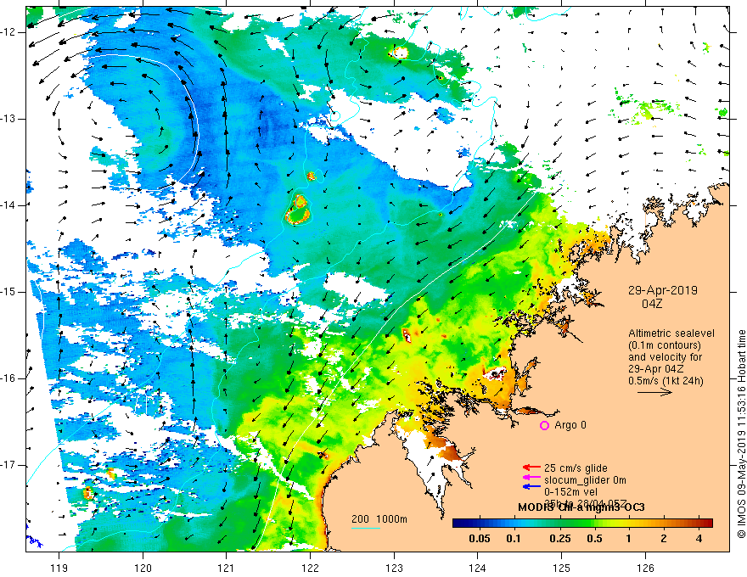The image size is (747, 577).
Task: Click the -15 latitude axis label
Action: pyautogui.click(x=8, y=292)
